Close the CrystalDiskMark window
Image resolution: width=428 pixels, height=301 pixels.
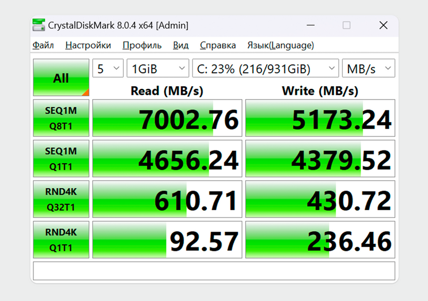pos(383,26)
